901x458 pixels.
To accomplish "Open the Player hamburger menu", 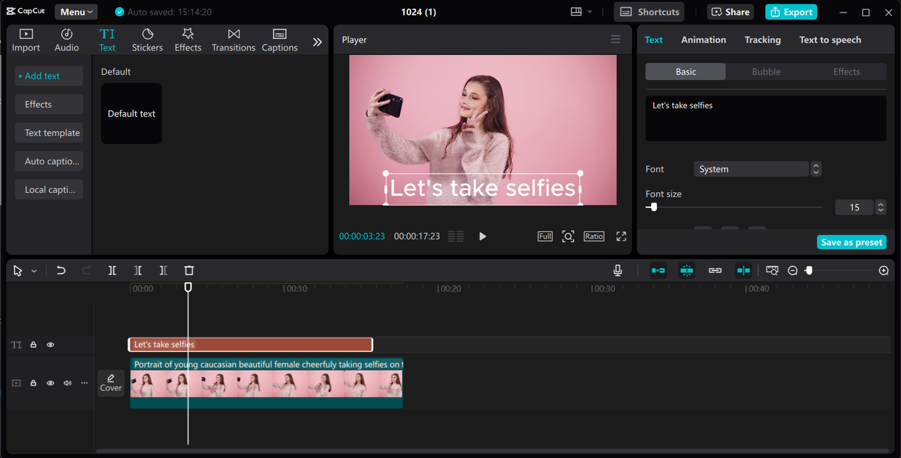I will [616, 39].
